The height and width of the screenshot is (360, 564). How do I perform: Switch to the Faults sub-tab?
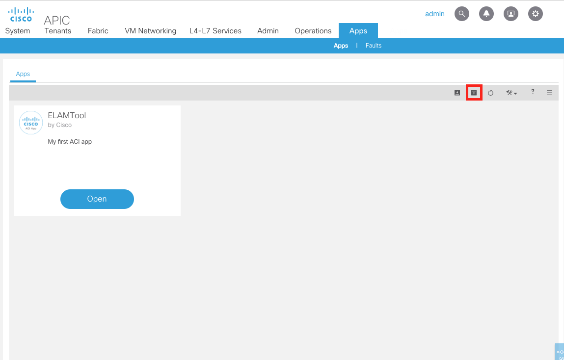point(374,46)
